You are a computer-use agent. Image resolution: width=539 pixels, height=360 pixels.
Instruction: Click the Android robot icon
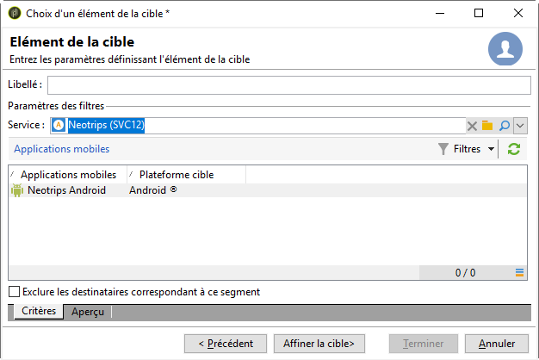17,190
